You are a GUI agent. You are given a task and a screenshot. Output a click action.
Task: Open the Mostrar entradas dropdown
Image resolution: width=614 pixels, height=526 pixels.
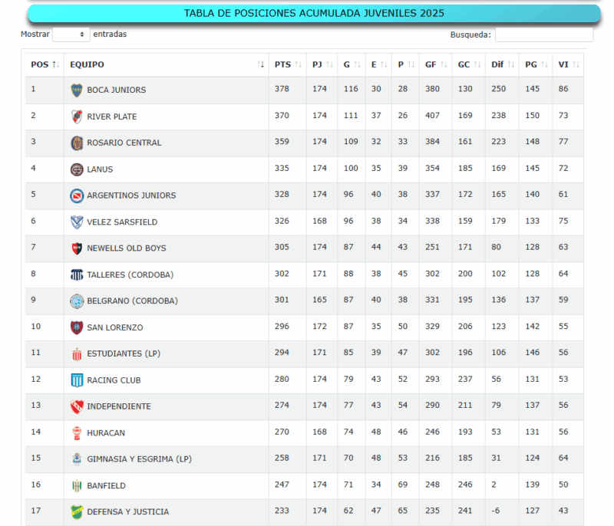[x=71, y=35]
